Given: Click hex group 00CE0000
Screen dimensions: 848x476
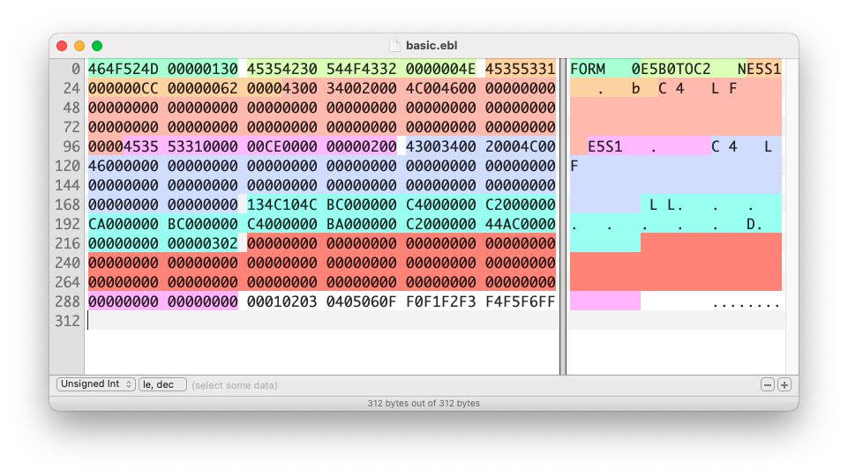Looking at the screenshot, I should [x=281, y=146].
